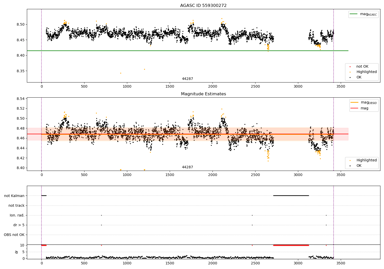Click the 2000 x-tick label in bottom plot
Image resolution: width=384 pixels, height=269 pixels.
[x=213, y=263]
